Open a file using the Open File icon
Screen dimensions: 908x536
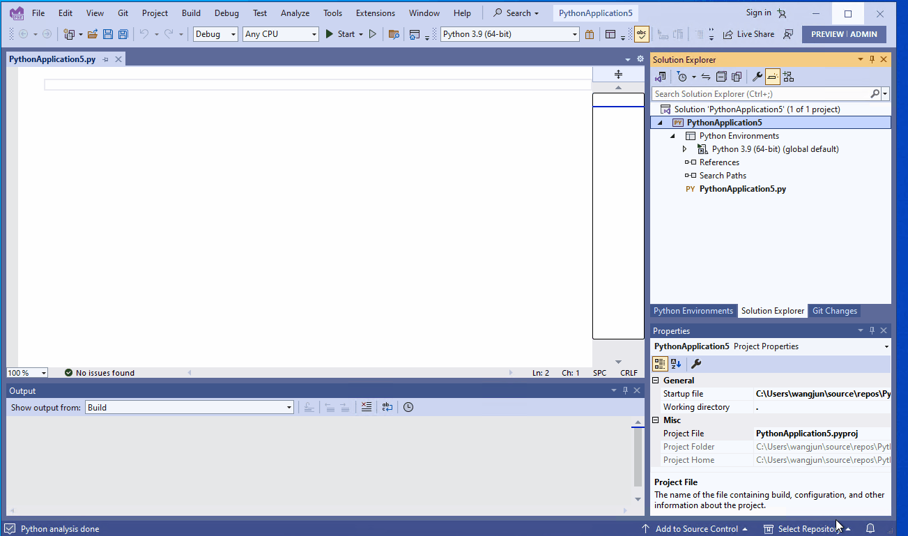coord(93,33)
